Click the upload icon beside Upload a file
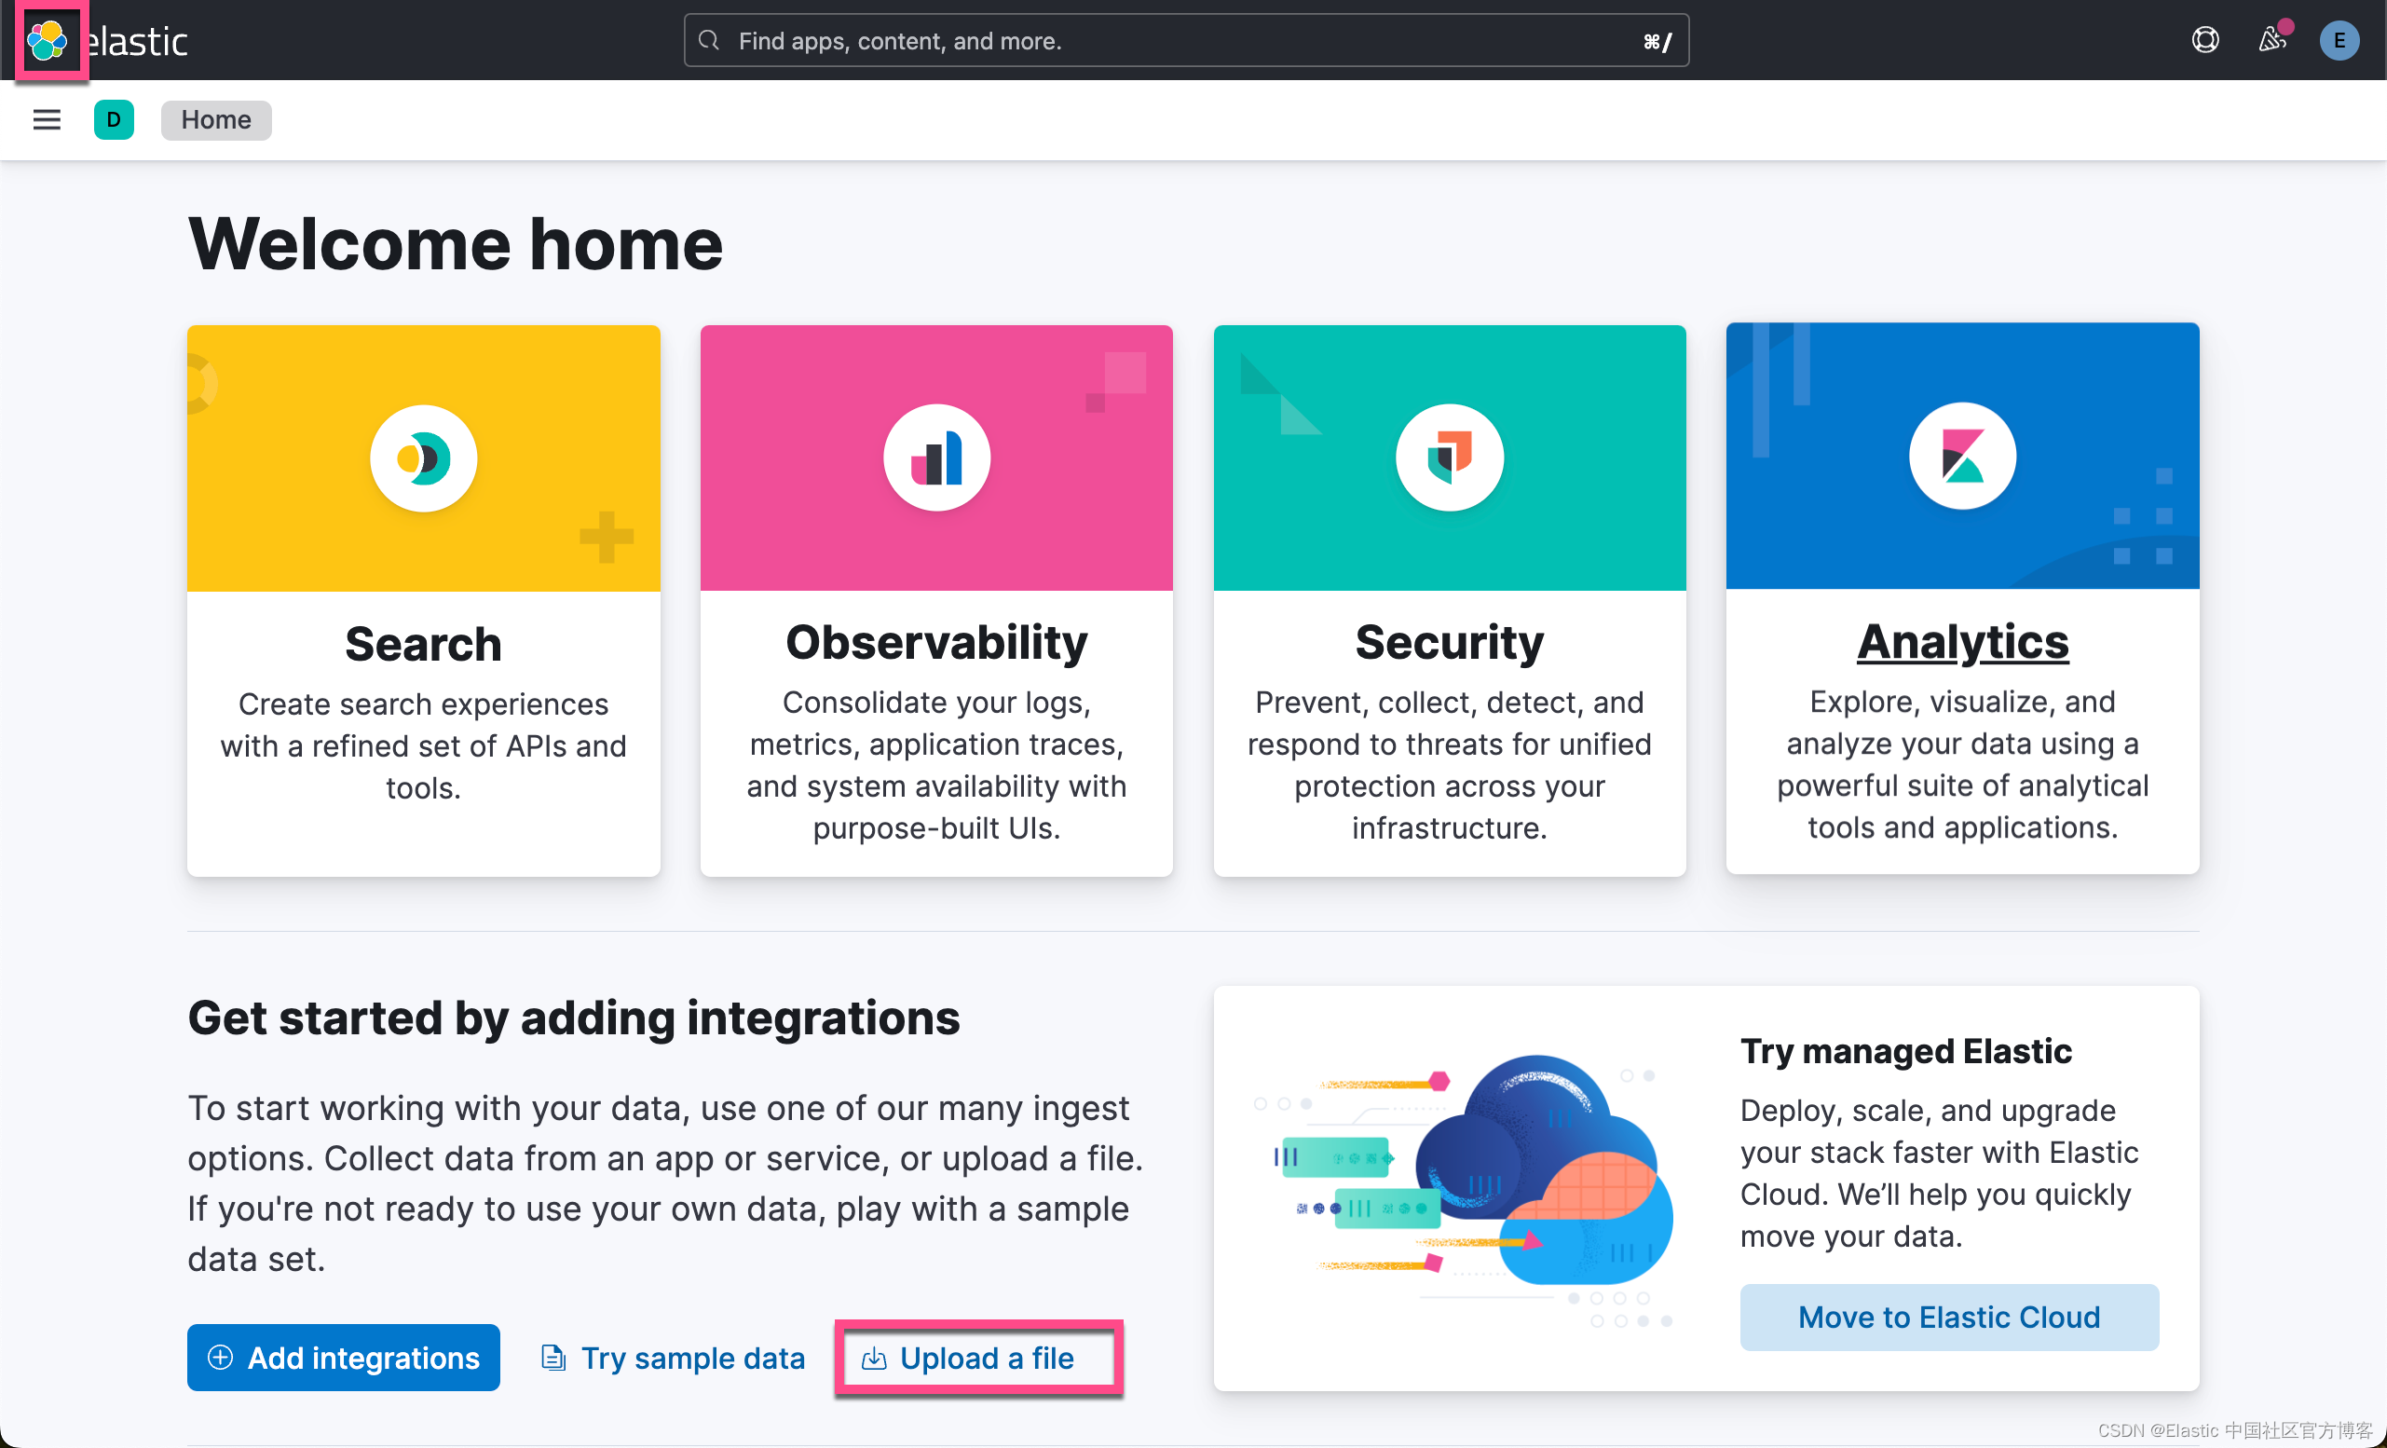 click(874, 1357)
